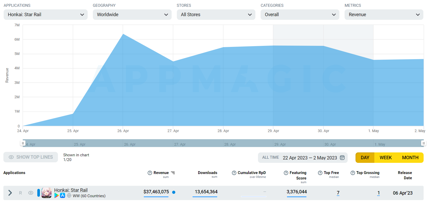Viewport: 427px width, 204px height.
Task: Click the revenue value $37,463,075
Action: [x=156, y=192]
